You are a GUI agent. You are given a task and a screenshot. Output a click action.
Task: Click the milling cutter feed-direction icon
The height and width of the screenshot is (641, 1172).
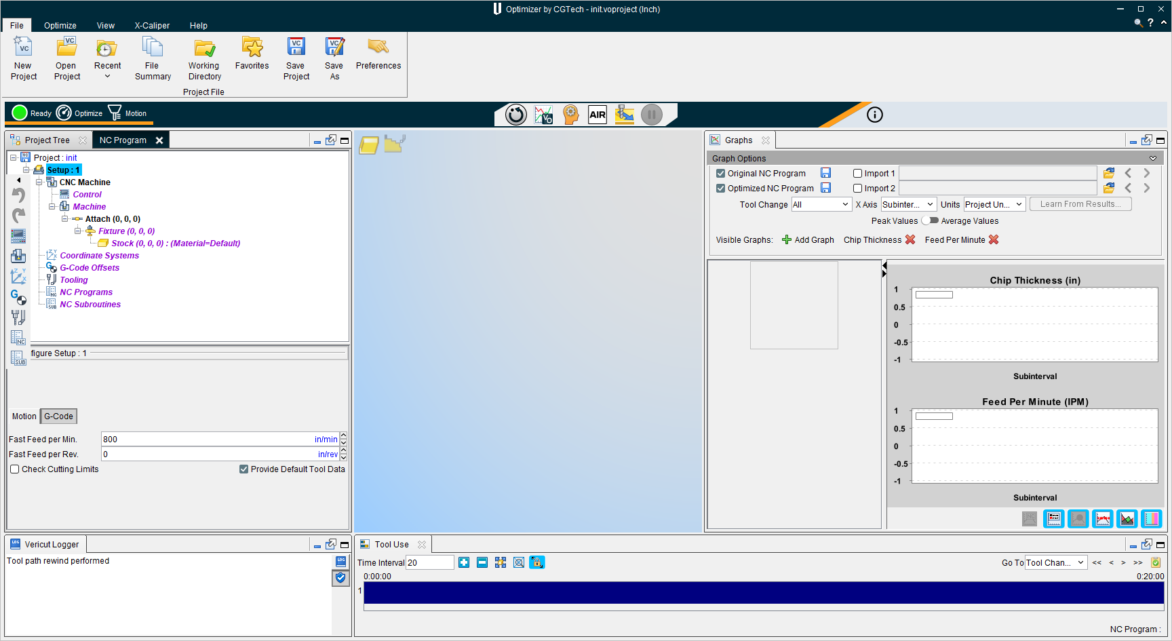tap(625, 115)
